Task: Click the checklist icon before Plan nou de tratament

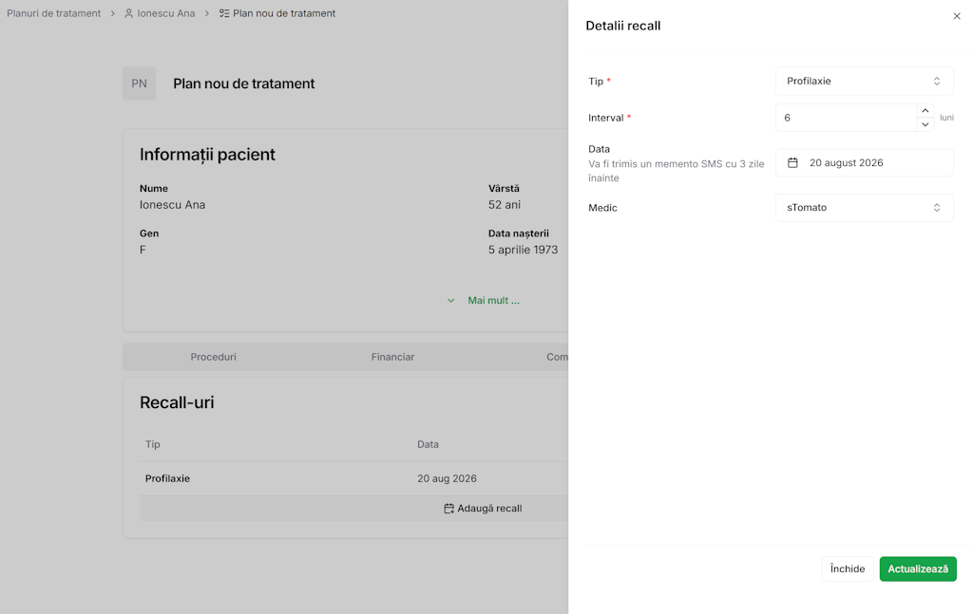Action: pos(224,14)
